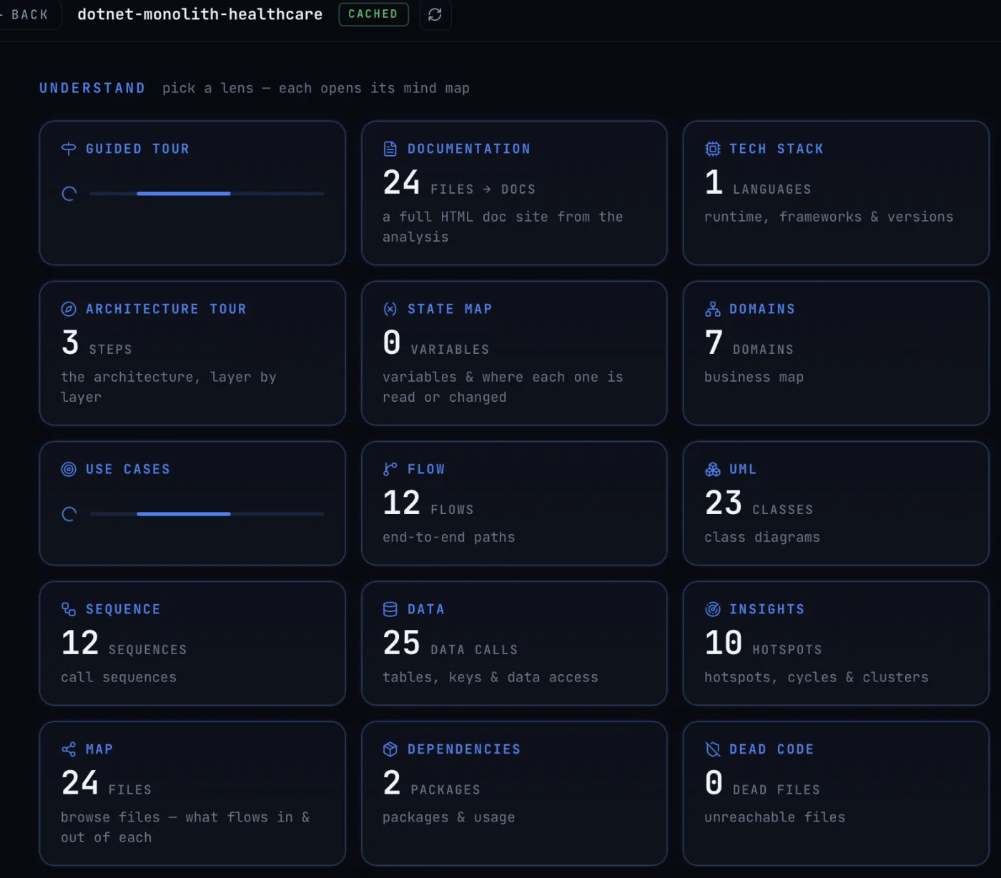This screenshot has height=878, width=1001.
Task: Open the Tech Stack lens title
Action: [776, 149]
